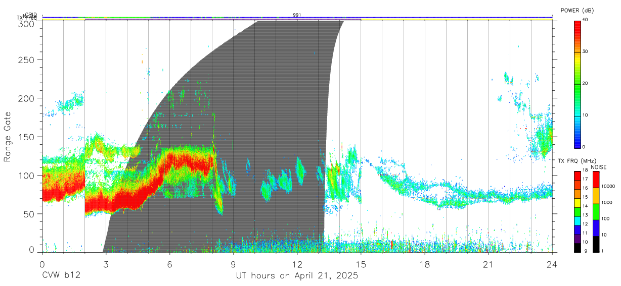This screenshot has width=621, height=286.
Task: Select the yellow 14–15 MHz TX FRQ swatch
Action: point(577,203)
